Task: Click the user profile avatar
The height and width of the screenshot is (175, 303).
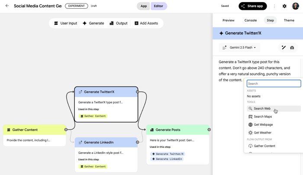Action: [x=296, y=6]
